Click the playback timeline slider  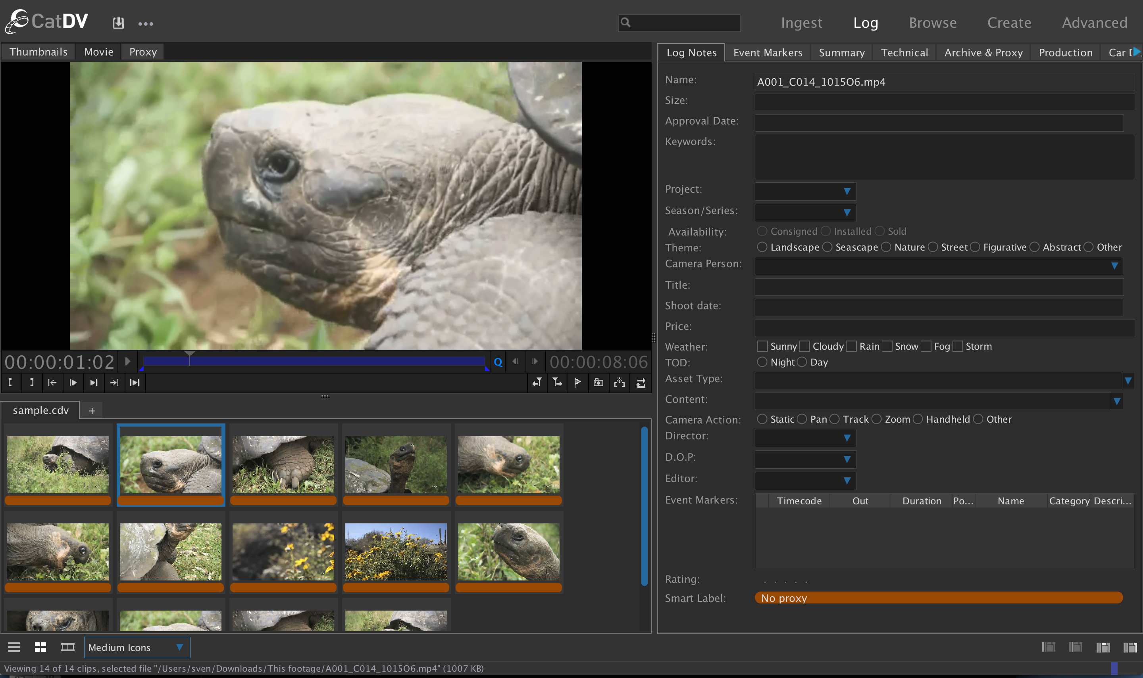315,362
